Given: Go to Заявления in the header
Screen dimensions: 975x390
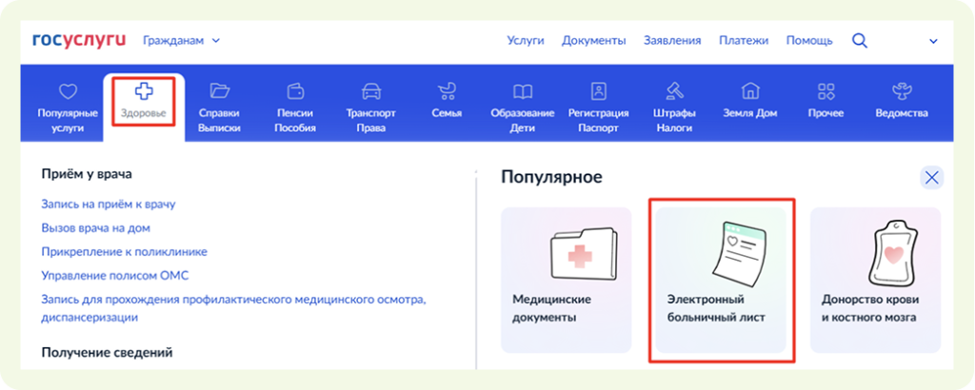Looking at the screenshot, I should pos(672,40).
